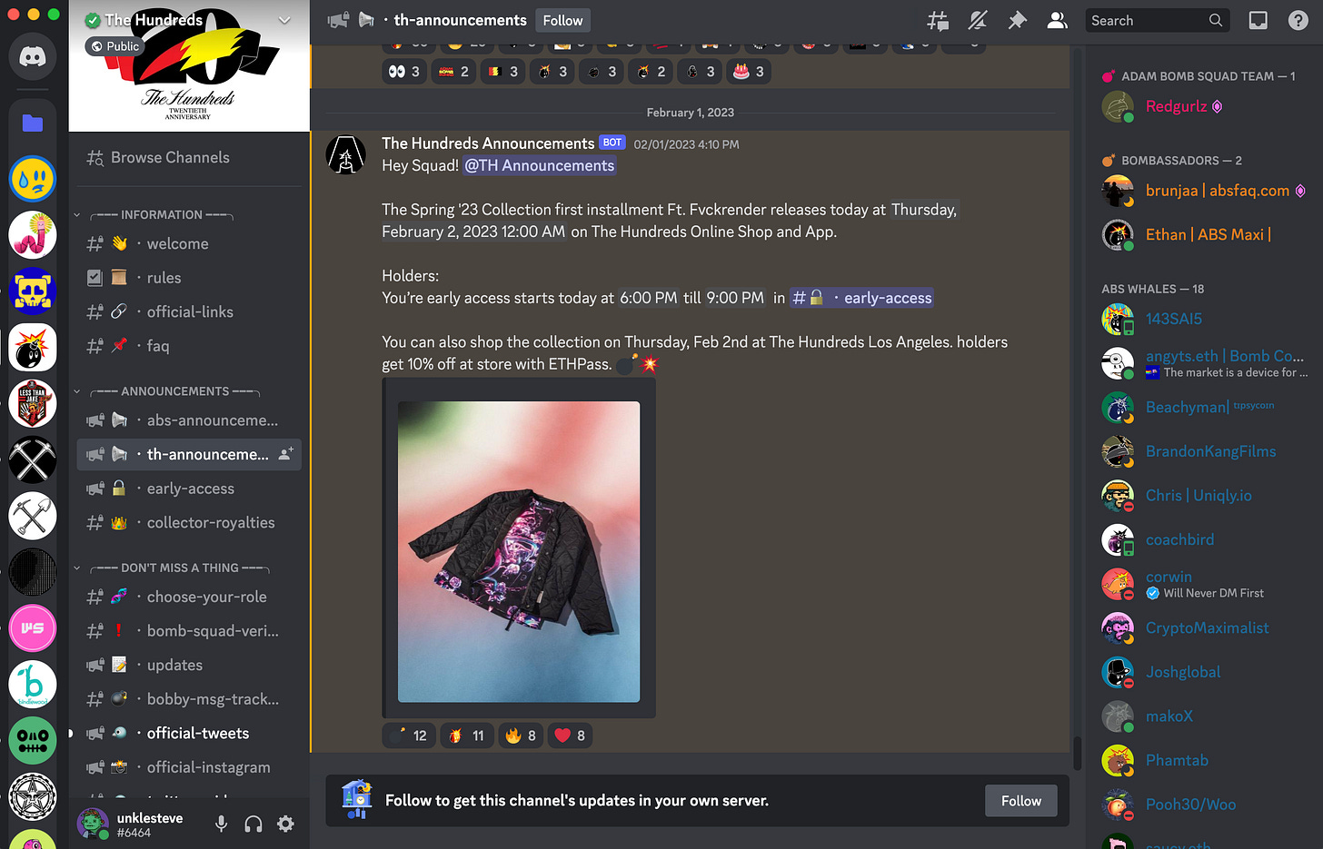The height and width of the screenshot is (849, 1323).
Task: Click The Hundreds Announcements username
Action: coord(488,143)
